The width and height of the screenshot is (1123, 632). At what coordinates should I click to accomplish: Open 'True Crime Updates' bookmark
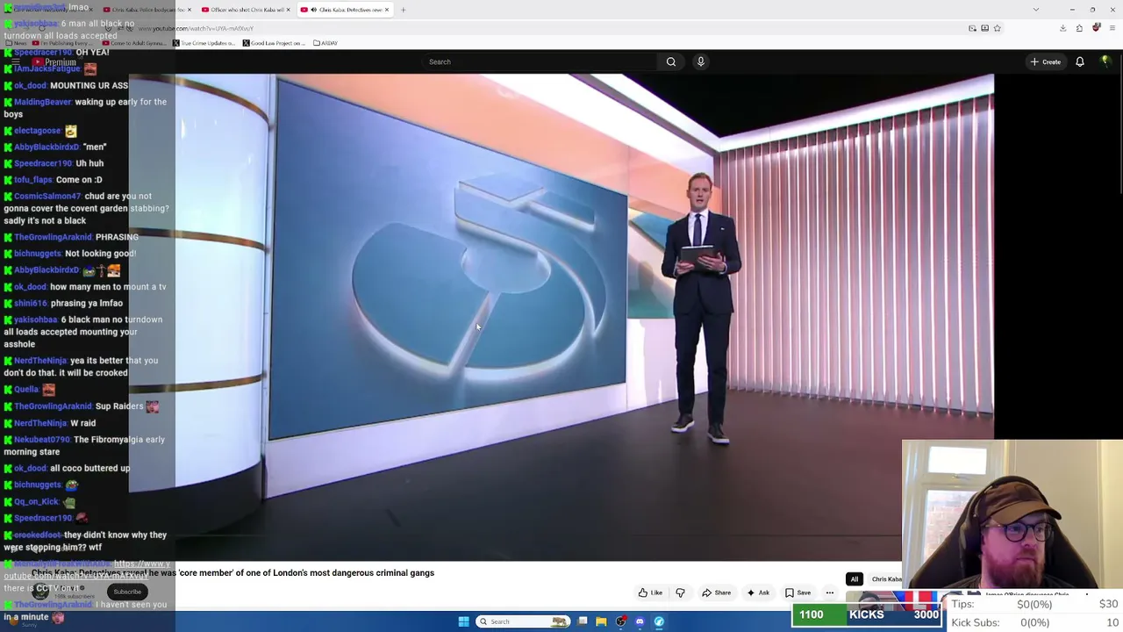203,43
